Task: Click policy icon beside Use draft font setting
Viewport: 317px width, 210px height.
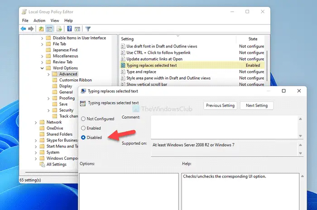Action: 123,46
